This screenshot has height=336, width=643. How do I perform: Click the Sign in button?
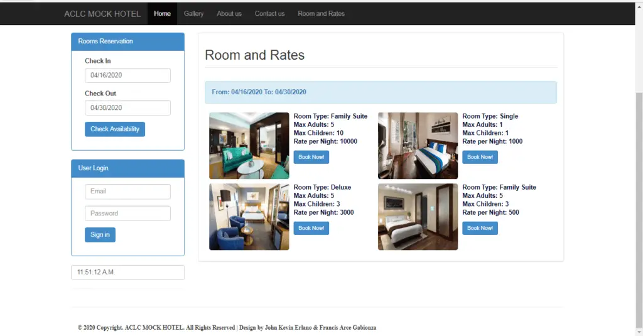[100, 235]
